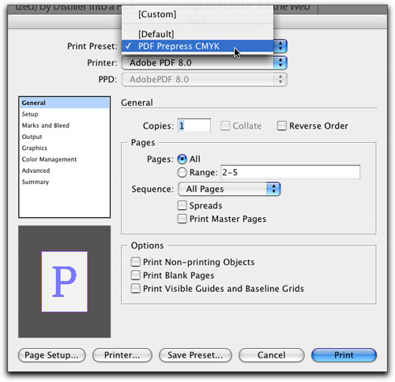Click the Save Preset... button
Screen dimensions: 395x382
tap(195, 355)
